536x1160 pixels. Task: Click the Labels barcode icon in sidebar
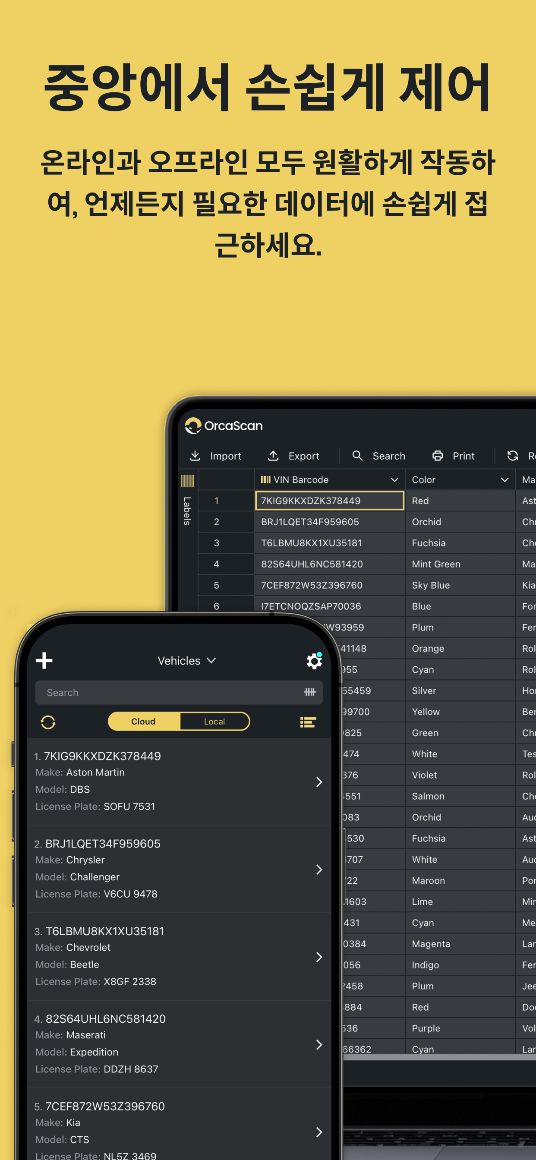187,480
